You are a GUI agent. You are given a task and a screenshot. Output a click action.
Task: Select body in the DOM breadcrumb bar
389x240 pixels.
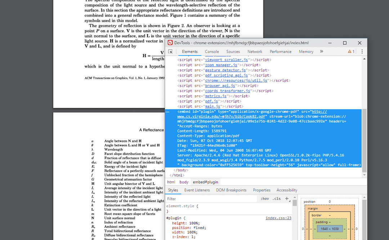coord(184,182)
